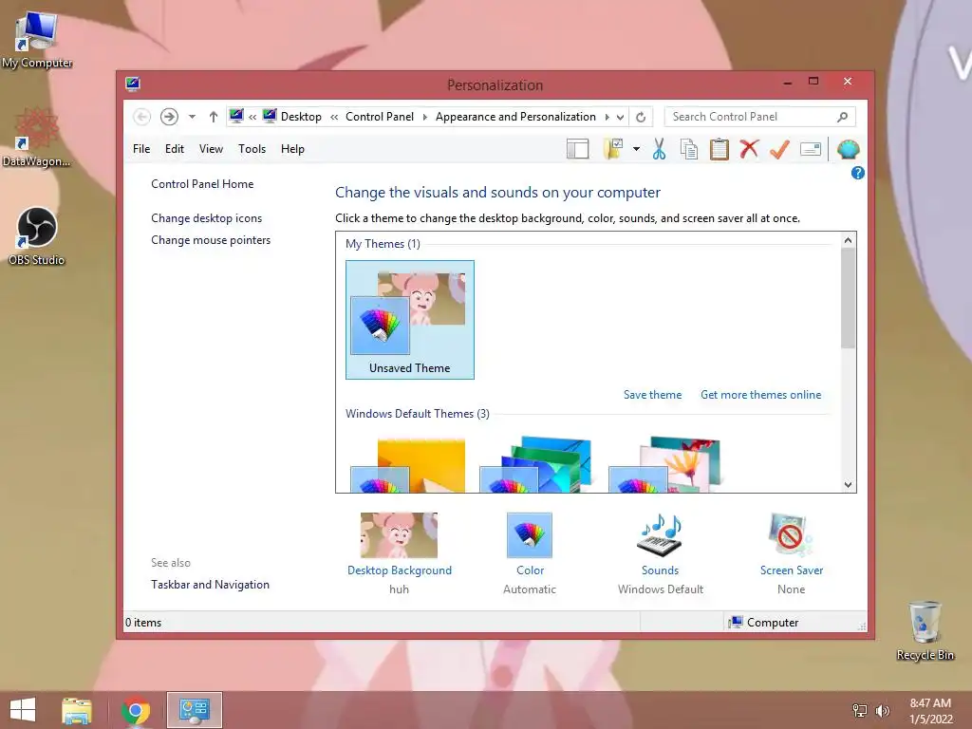Image resolution: width=972 pixels, height=729 pixels.
Task: Expand the chevron after Appearance and Personalization
Action: [x=607, y=117]
